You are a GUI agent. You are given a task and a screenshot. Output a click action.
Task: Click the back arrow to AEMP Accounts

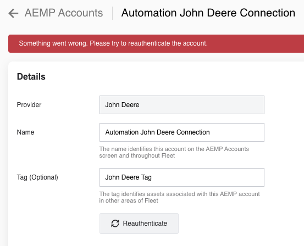tap(13, 13)
